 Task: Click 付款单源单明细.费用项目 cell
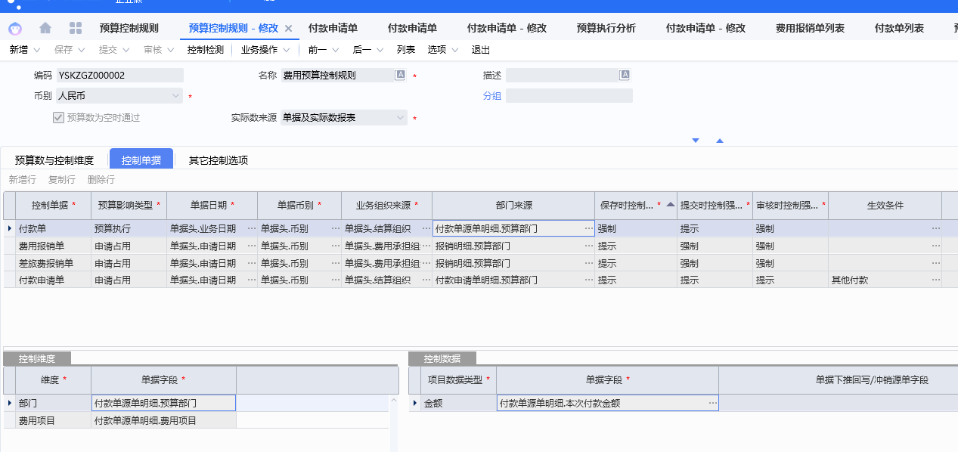pos(163,421)
